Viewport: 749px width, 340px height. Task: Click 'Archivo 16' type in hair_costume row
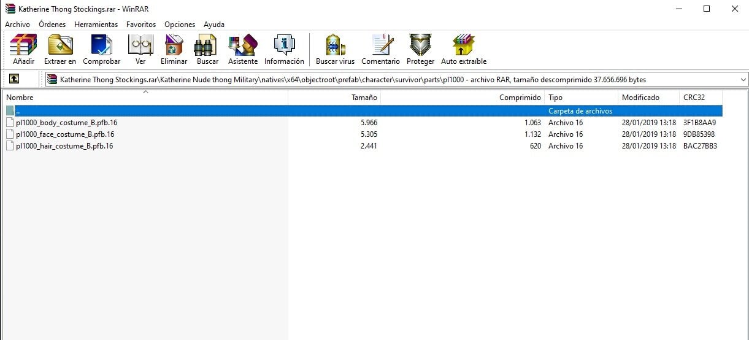tap(566, 146)
